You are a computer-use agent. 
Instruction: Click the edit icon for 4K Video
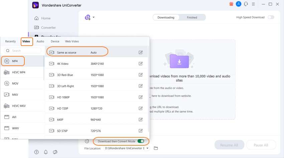tap(141, 64)
